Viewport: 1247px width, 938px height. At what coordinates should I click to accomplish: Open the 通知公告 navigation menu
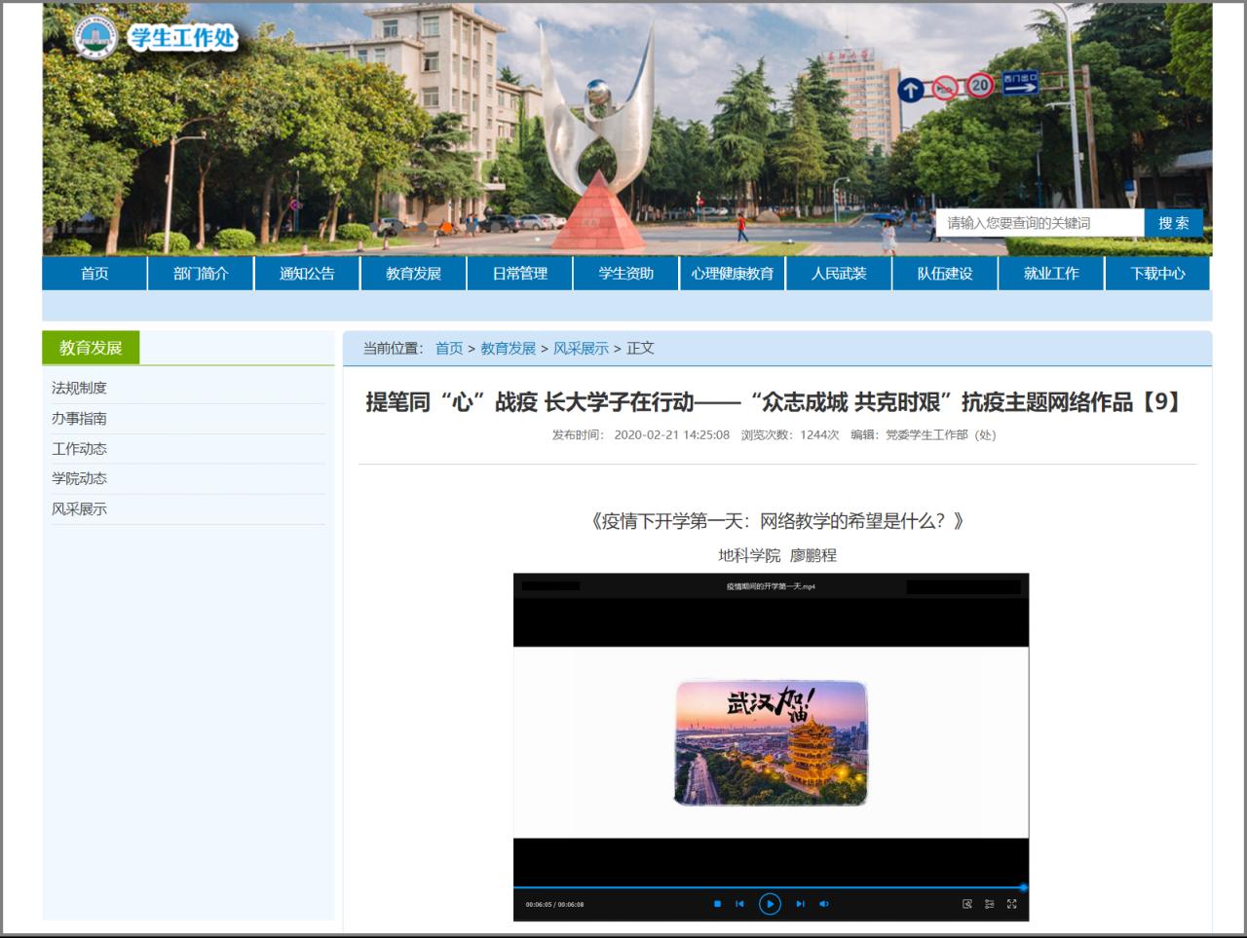coord(307,274)
